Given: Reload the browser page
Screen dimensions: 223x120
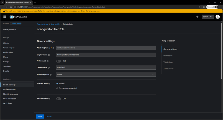Looking at the screenshot, I should click(6, 7).
